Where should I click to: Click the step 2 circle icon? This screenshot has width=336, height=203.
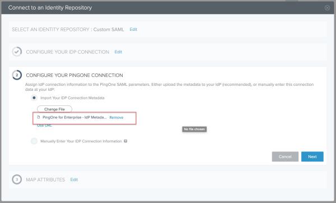click(17, 75)
